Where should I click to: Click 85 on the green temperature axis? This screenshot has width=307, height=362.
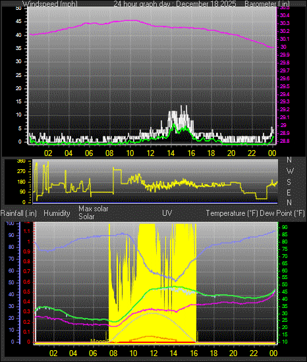pyautogui.click(x=285, y=235)
